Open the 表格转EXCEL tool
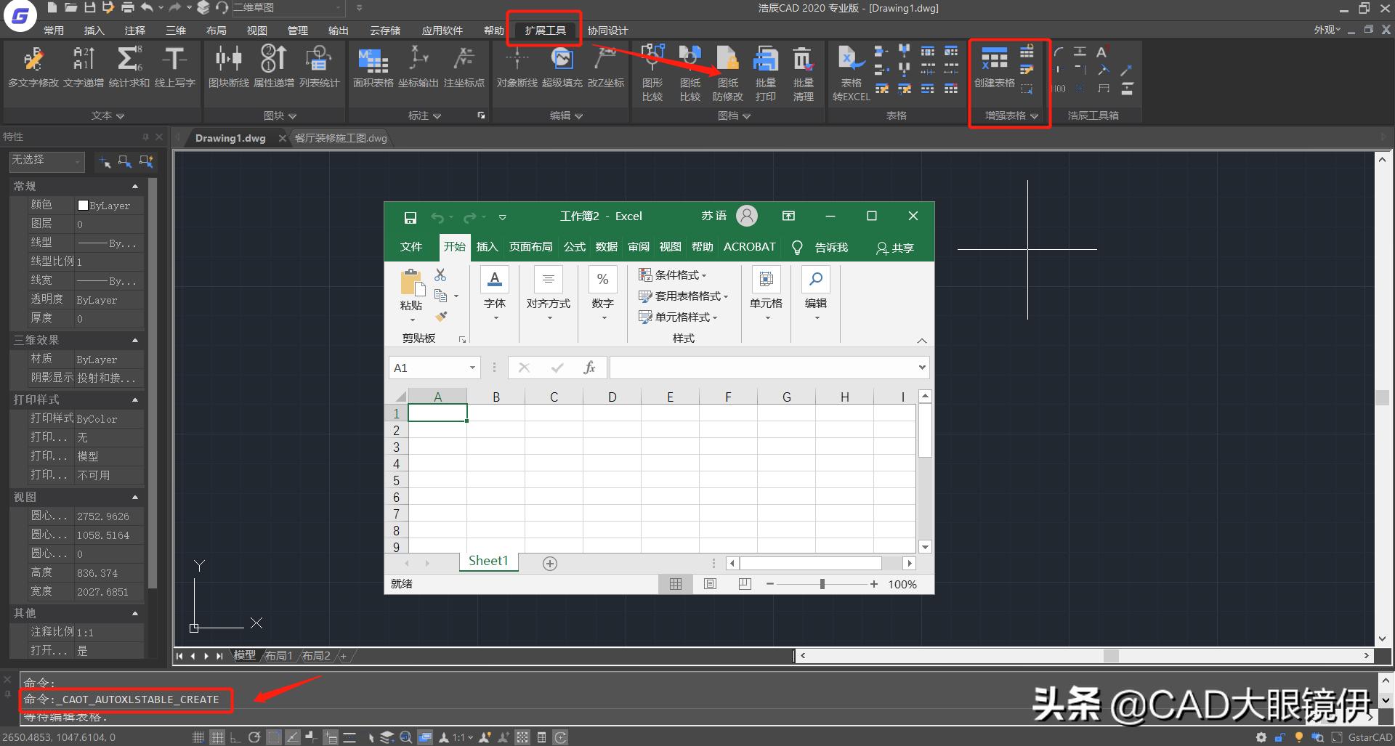Image resolution: width=1395 pixels, height=746 pixels. (x=850, y=69)
